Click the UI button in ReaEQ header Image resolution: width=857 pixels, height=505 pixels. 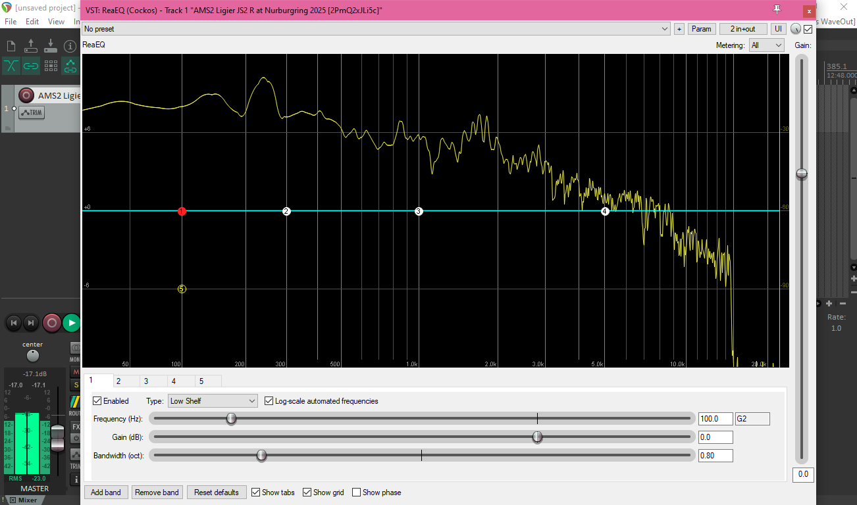(x=778, y=29)
